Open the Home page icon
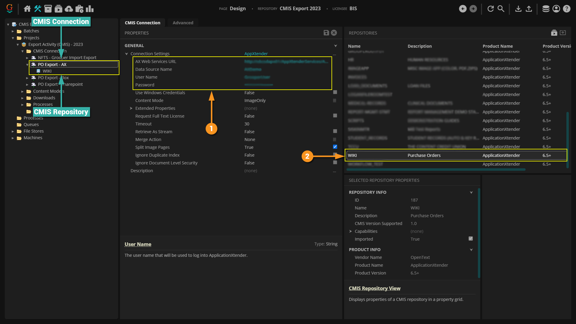576x324 pixels. click(27, 9)
